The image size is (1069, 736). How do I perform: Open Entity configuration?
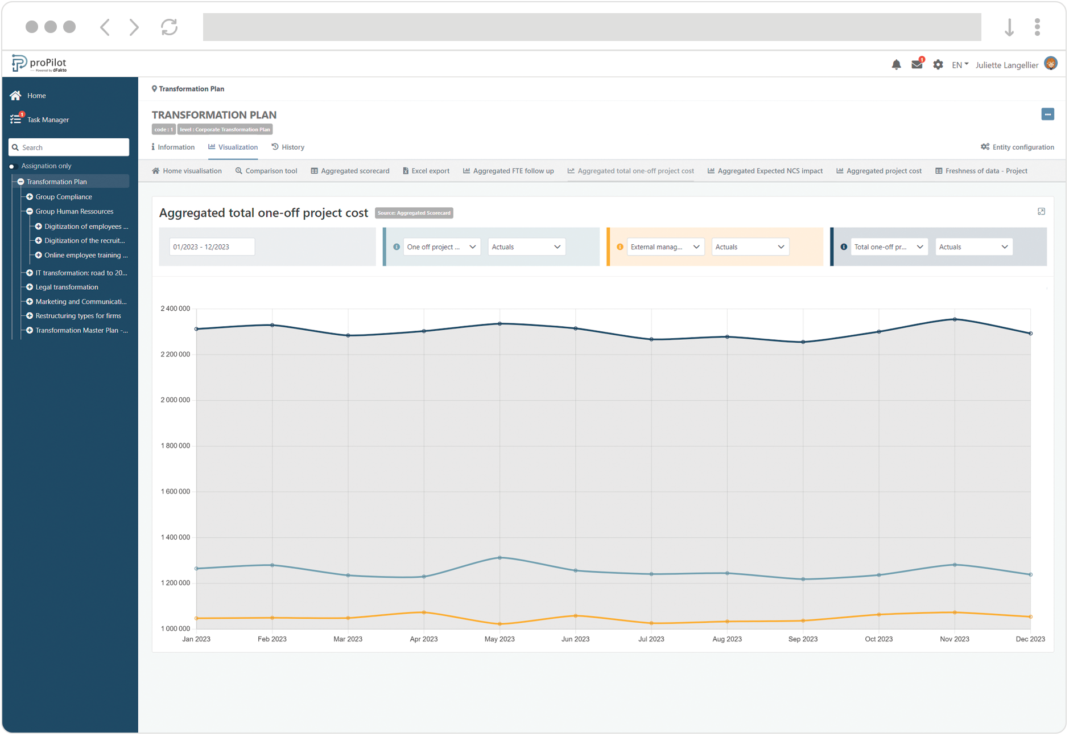click(1018, 147)
